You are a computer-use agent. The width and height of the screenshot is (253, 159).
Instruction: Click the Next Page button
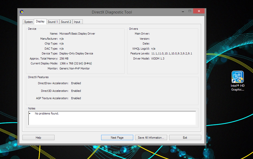(117, 138)
